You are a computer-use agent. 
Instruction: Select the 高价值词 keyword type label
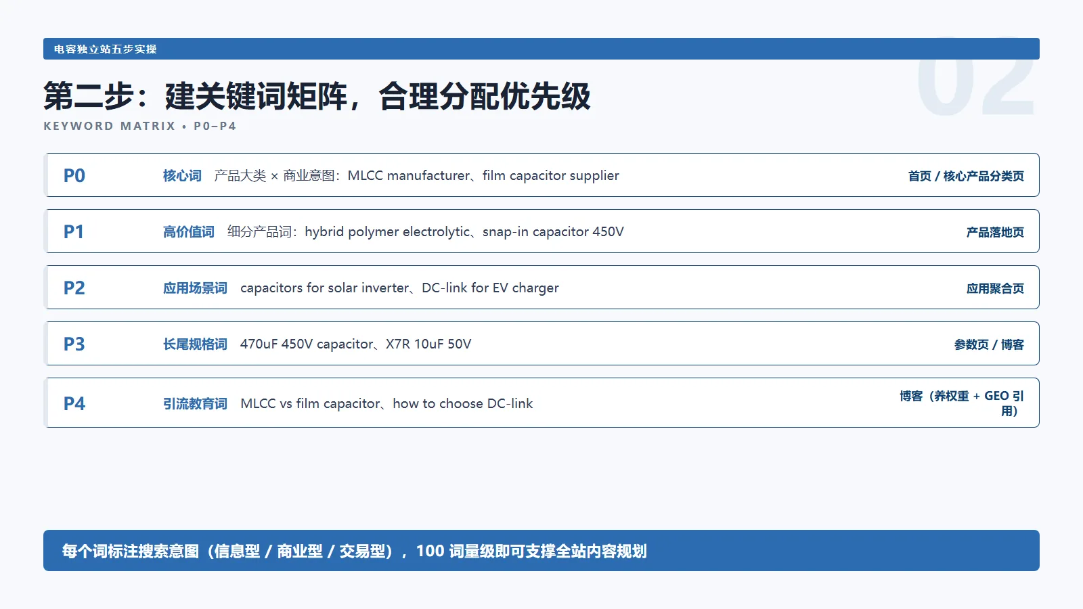coord(188,232)
